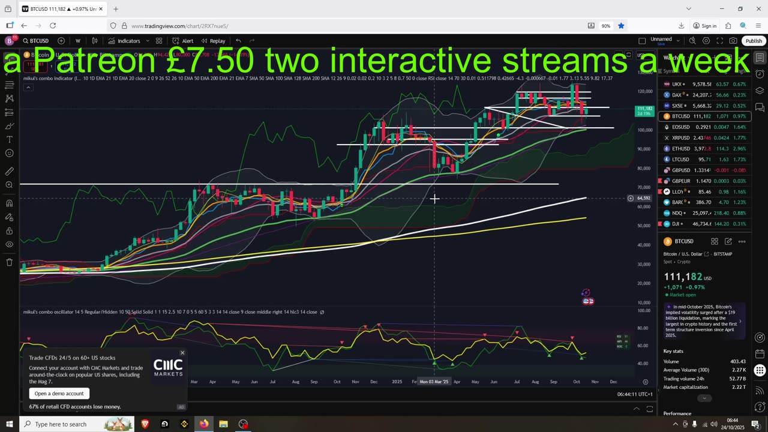Redo the last chart action
Screen dimensions: 768x432
[x=252, y=41]
